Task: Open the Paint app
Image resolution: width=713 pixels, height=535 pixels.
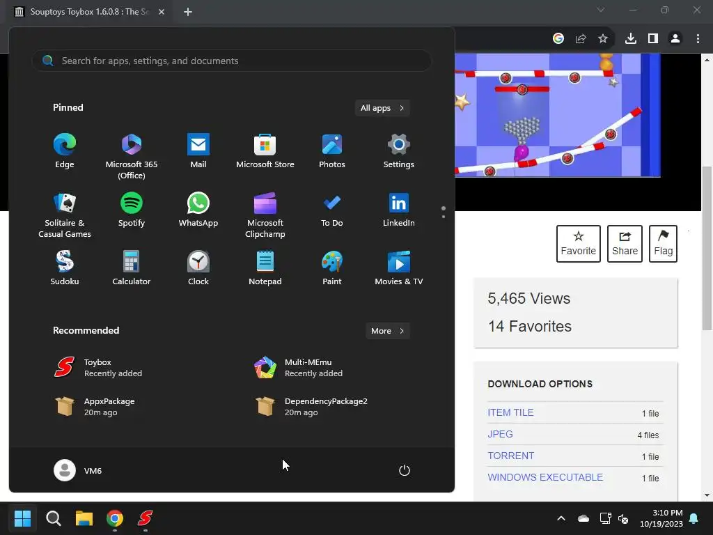Action: tap(332, 268)
